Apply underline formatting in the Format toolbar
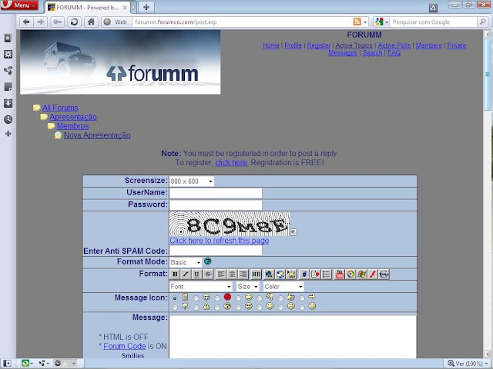 [196, 274]
